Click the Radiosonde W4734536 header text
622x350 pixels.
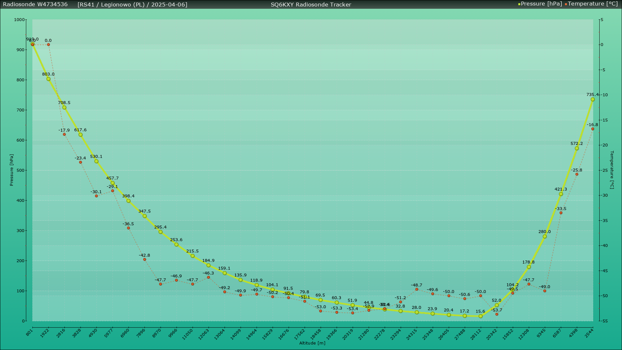pos(35,5)
